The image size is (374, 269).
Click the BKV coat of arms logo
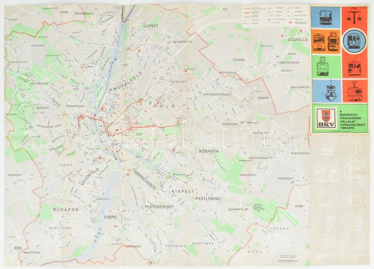(x=324, y=117)
